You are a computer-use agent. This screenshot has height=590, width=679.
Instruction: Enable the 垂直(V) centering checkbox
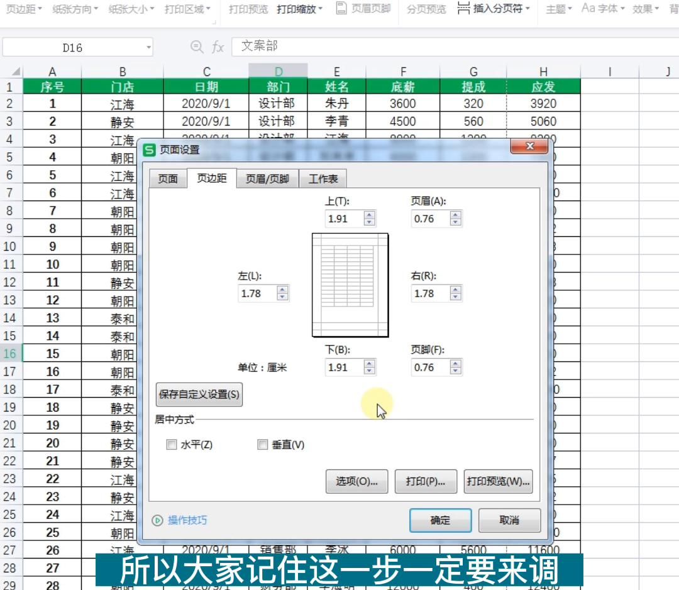click(263, 444)
